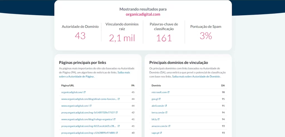The height and width of the screenshot is (137, 285).
Task: Click external icon beside trafego-organico URL
Action: click(114, 119)
